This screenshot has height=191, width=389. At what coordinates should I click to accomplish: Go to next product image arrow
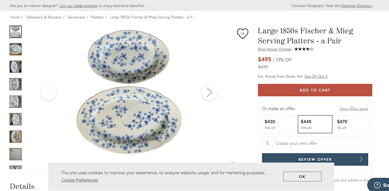209,92
